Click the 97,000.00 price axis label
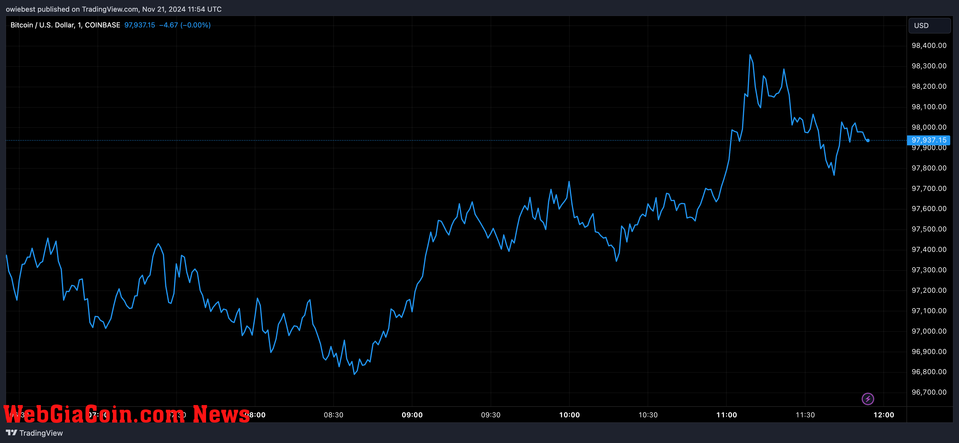The image size is (959, 443). [929, 331]
